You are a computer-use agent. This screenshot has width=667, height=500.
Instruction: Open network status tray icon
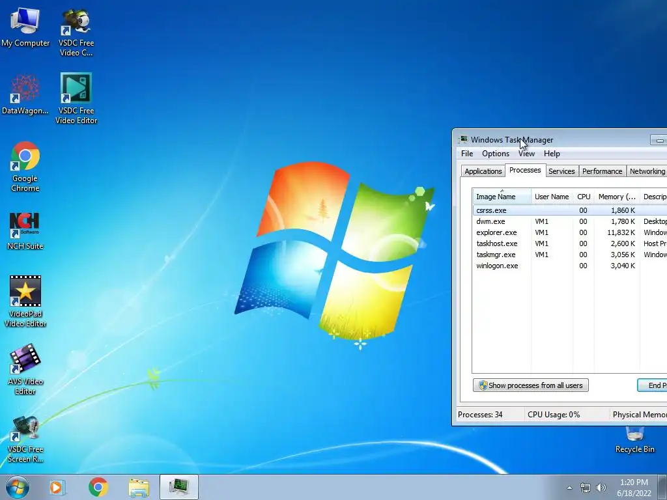coord(586,488)
